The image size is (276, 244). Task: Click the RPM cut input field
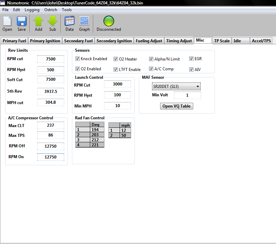point(50,59)
